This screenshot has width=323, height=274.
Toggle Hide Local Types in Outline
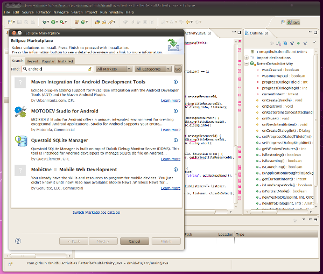click(305, 43)
